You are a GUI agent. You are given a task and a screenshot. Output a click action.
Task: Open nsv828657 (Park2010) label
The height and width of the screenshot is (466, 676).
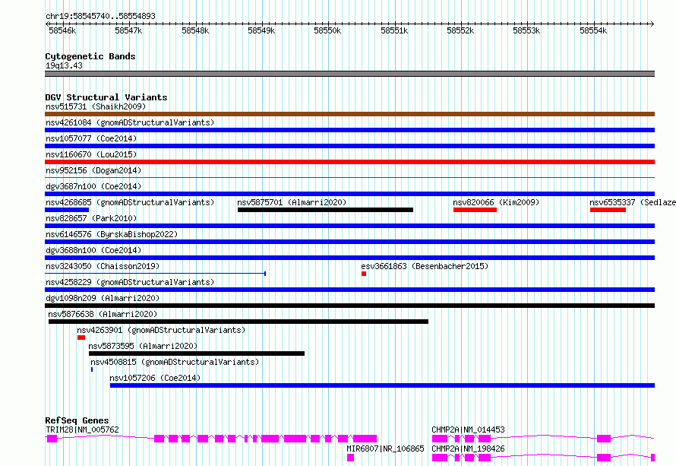(91, 218)
